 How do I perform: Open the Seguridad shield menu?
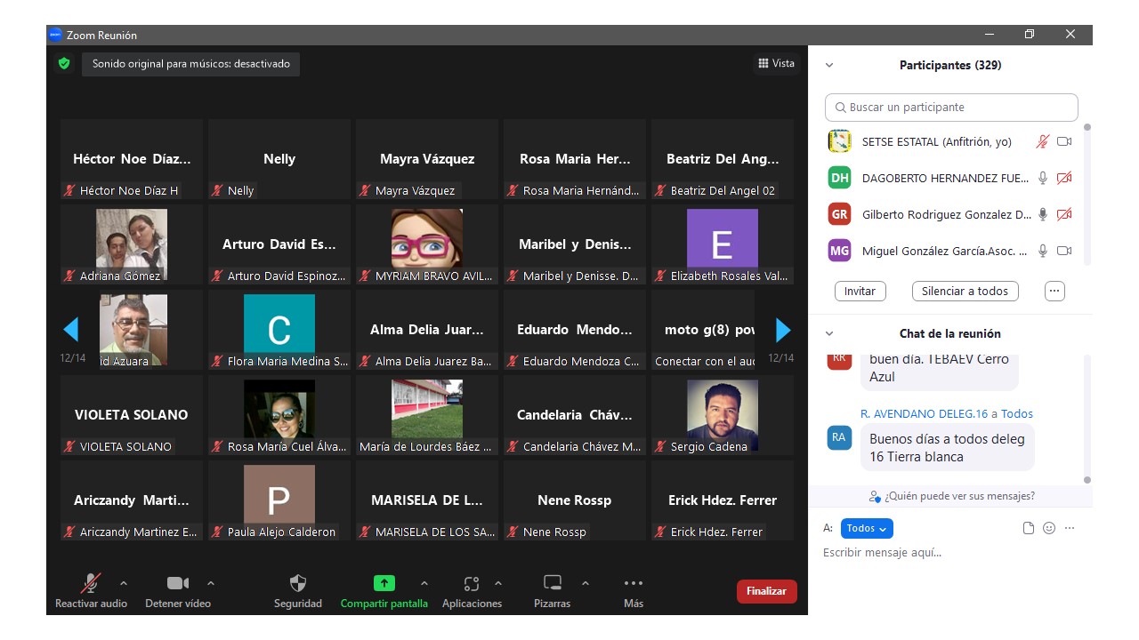(x=298, y=583)
